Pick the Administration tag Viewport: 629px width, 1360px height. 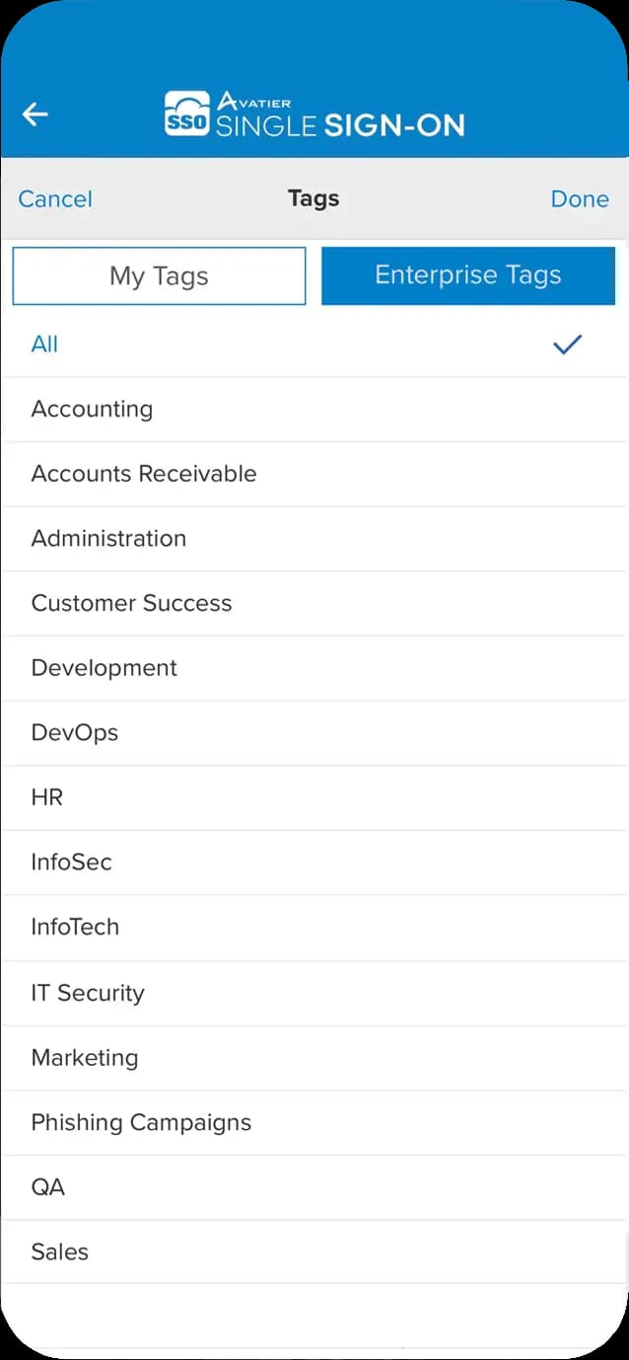(x=108, y=539)
